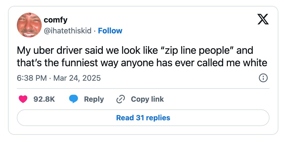Visit the @ihatethiskid handle
The width and height of the screenshot is (284, 142).
[x=68, y=31]
